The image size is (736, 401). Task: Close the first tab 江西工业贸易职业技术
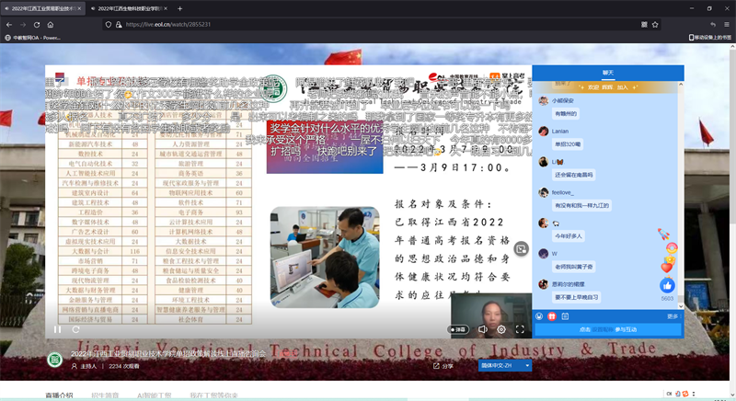(x=79, y=8)
